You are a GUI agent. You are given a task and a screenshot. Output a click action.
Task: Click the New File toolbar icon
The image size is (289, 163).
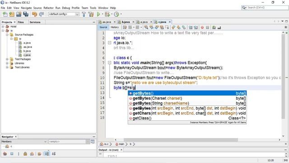[5, 14]
